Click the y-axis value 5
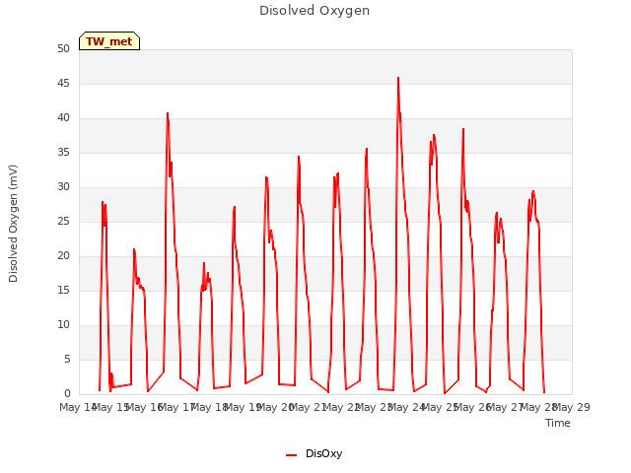This screenshot has width=631, height=473. point(67,359)
